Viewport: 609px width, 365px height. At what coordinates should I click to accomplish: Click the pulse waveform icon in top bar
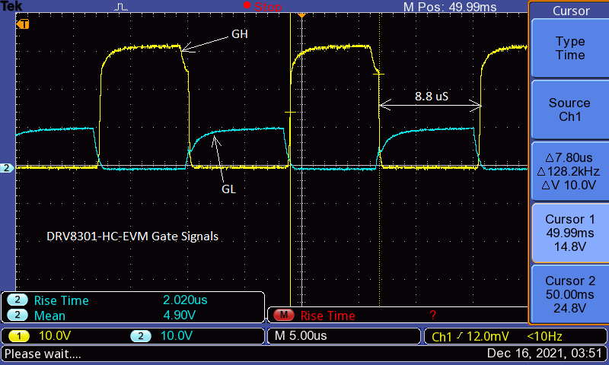(121, 7)
